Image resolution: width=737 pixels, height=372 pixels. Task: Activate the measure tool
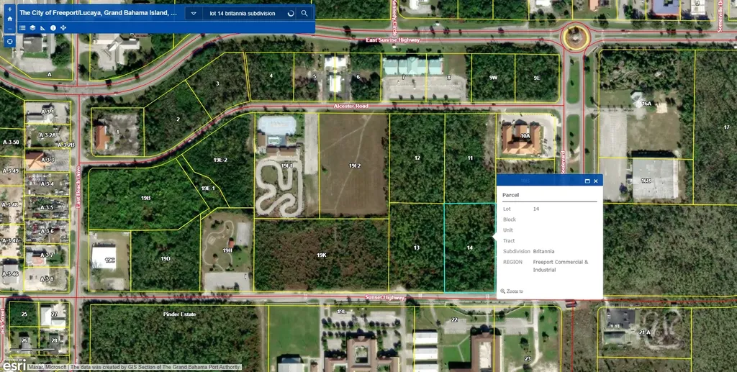pos(42,28)
